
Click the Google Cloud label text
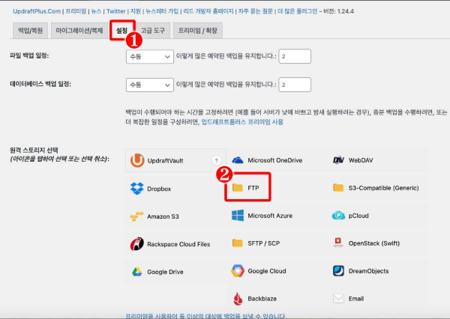tap(267, 271)
